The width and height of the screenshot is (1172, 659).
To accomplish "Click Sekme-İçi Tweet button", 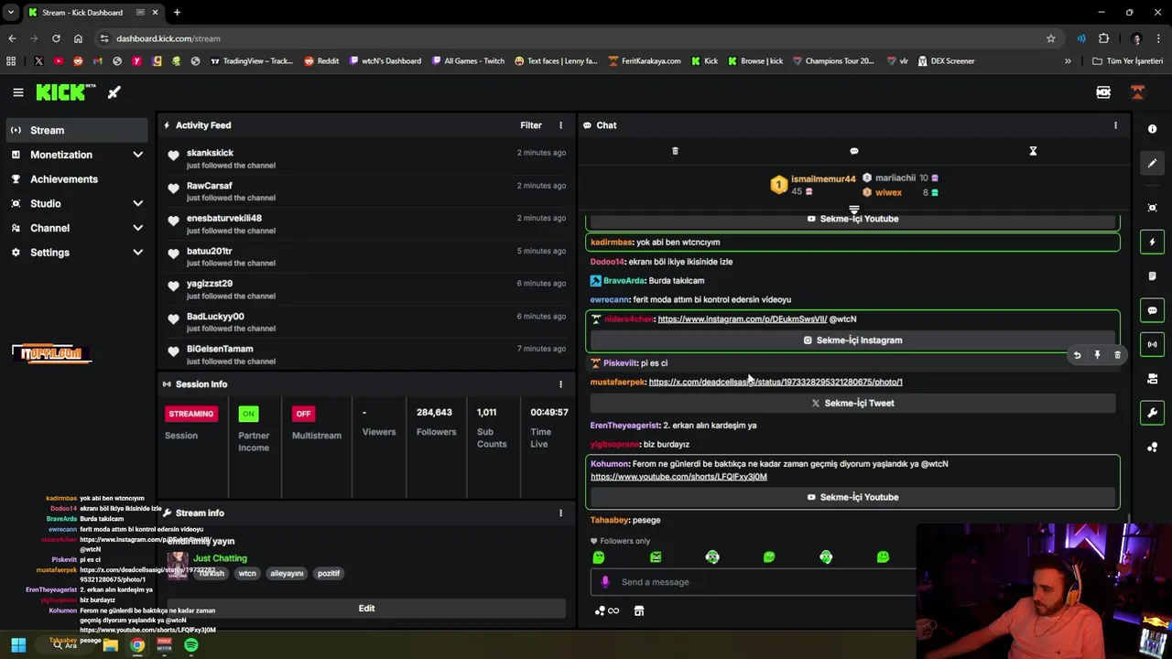I will (852, 403).
